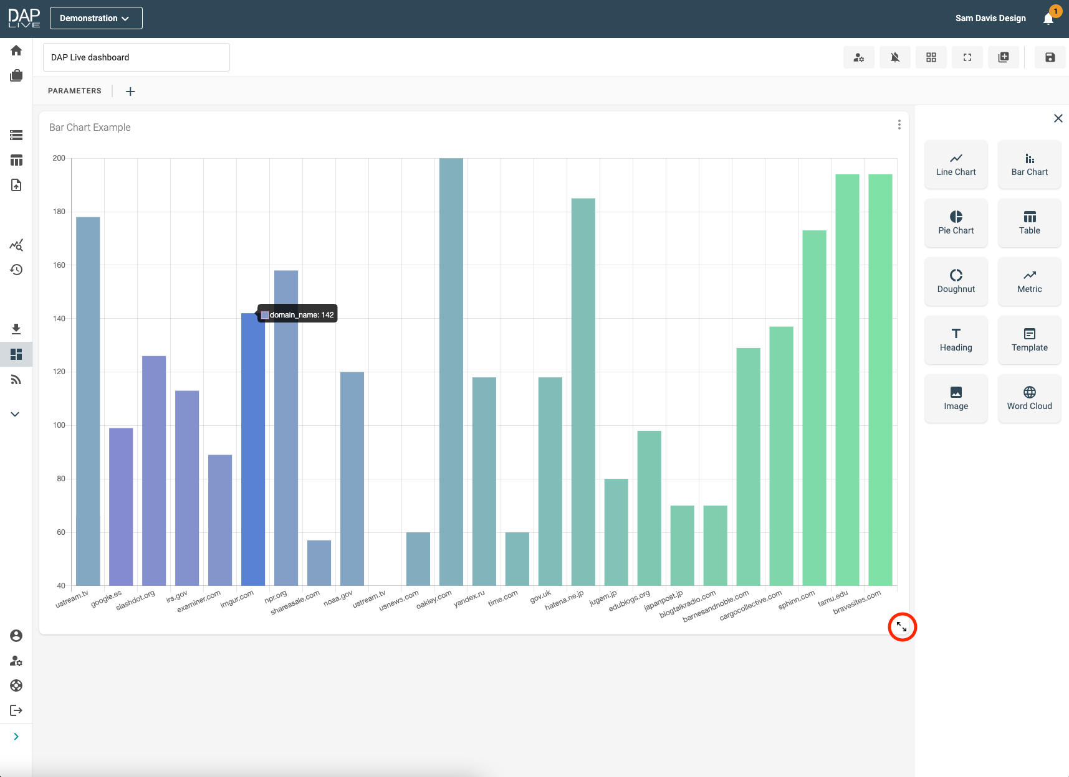
Task: Open Bar Chart Example options menu
Action: 899,125
